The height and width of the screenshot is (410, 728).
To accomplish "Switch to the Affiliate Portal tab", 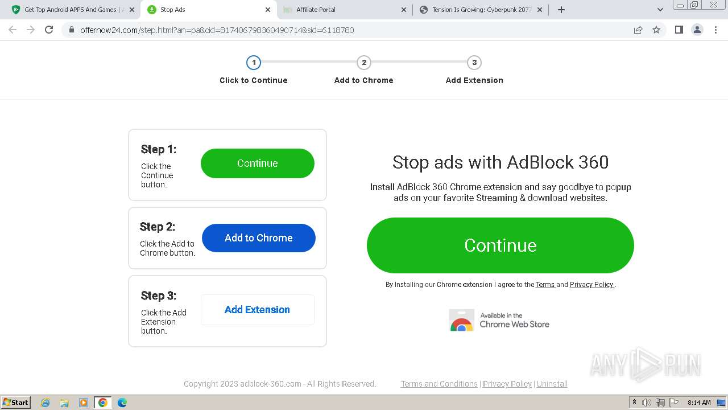I will pos(341,10).
